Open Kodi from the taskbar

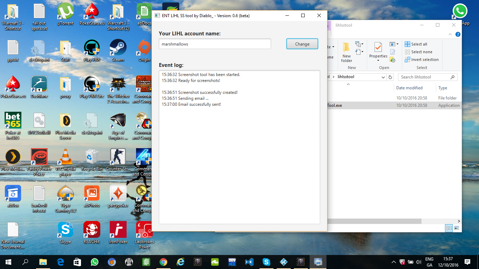click(284, 262)
